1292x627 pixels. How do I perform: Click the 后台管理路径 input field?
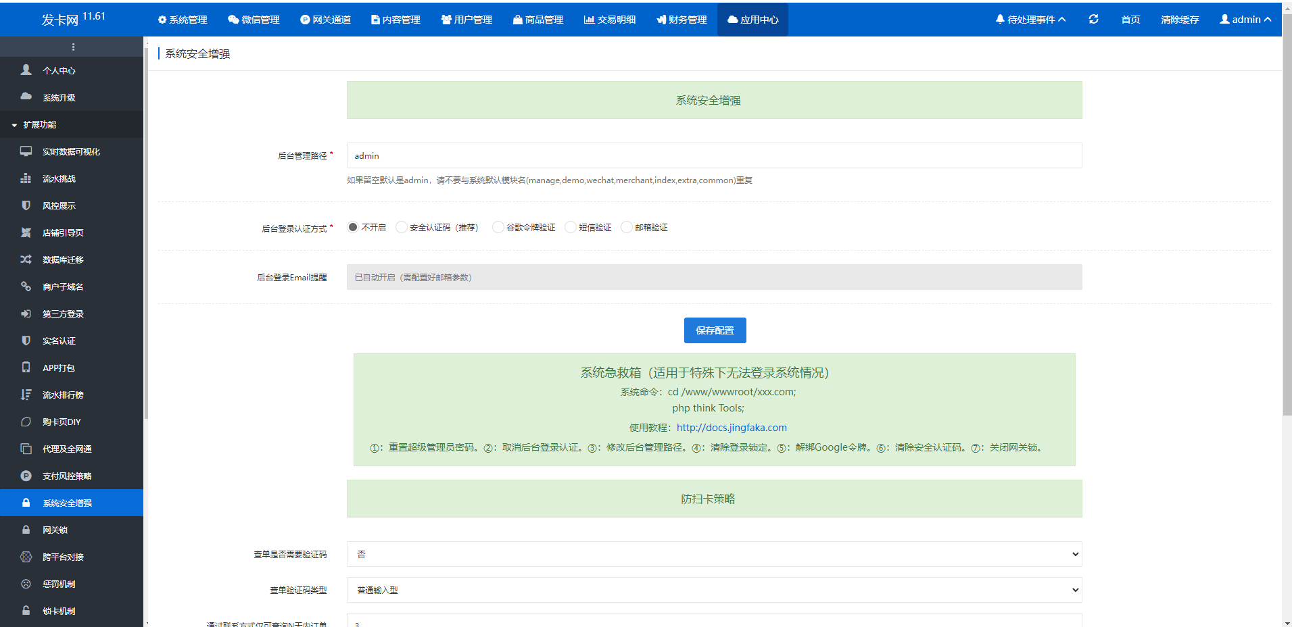click(713, 155)
